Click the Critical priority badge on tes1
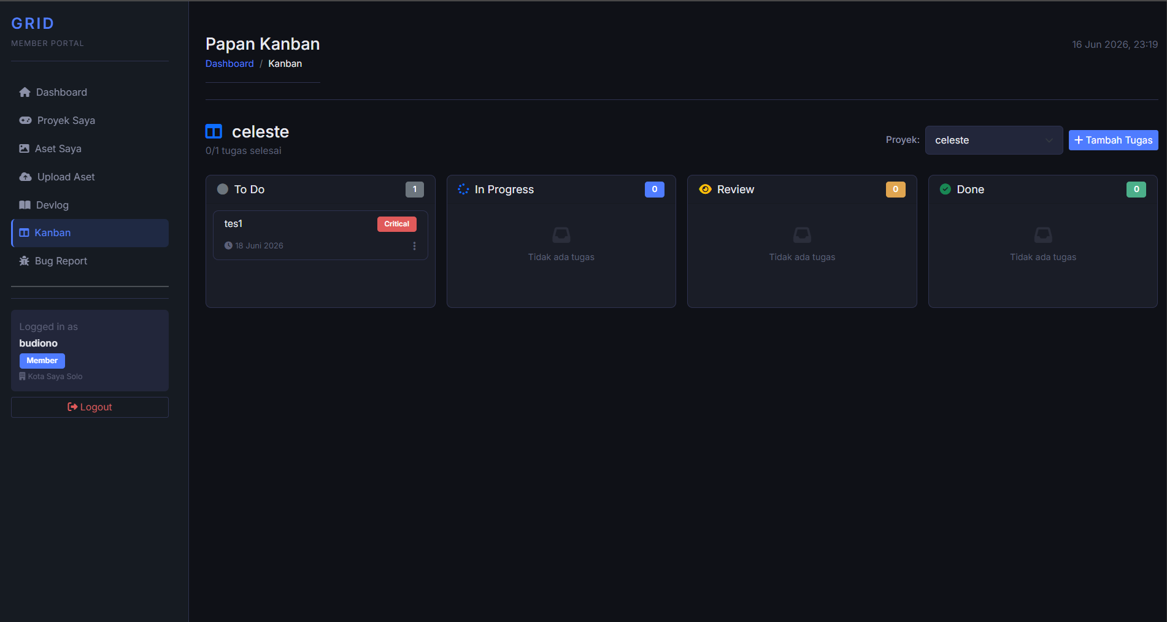The image size is (1167, 622). [x=397, y=224]
